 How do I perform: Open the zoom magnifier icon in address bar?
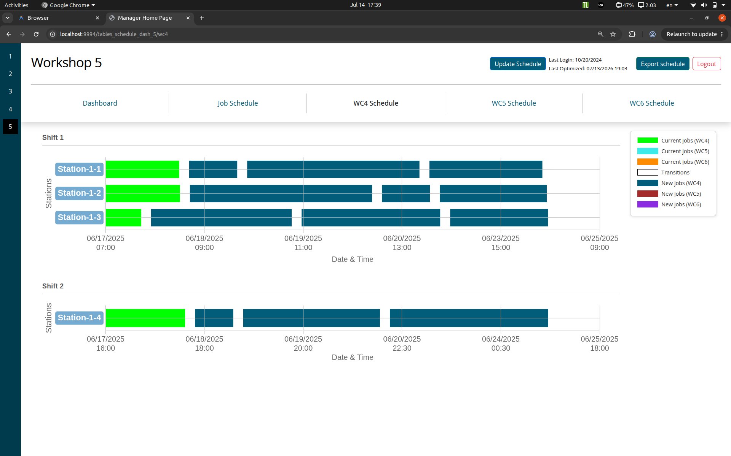600,34
